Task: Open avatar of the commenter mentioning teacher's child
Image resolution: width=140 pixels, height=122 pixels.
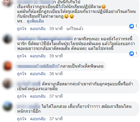Action: click(8, 84)
